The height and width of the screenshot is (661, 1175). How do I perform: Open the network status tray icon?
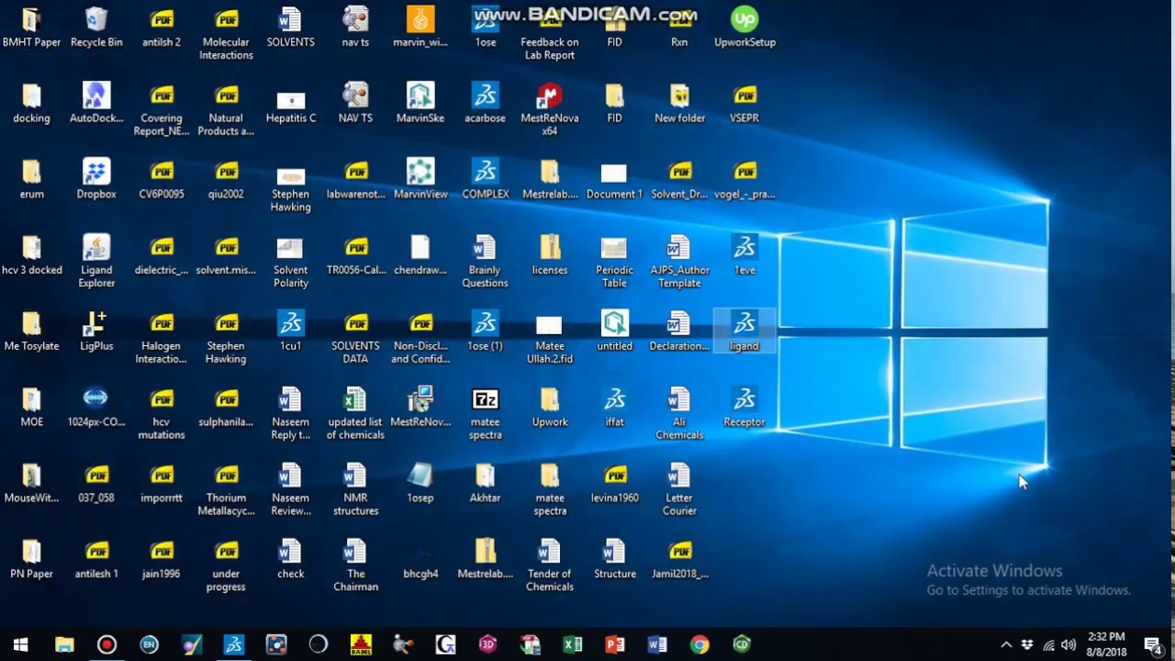[x=1048, y=644]
